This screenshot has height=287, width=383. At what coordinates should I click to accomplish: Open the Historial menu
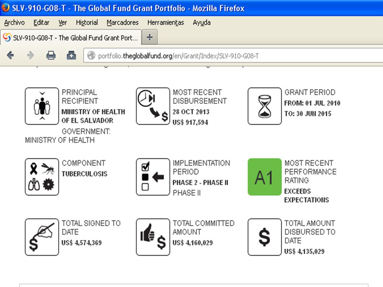pos(87,22)
